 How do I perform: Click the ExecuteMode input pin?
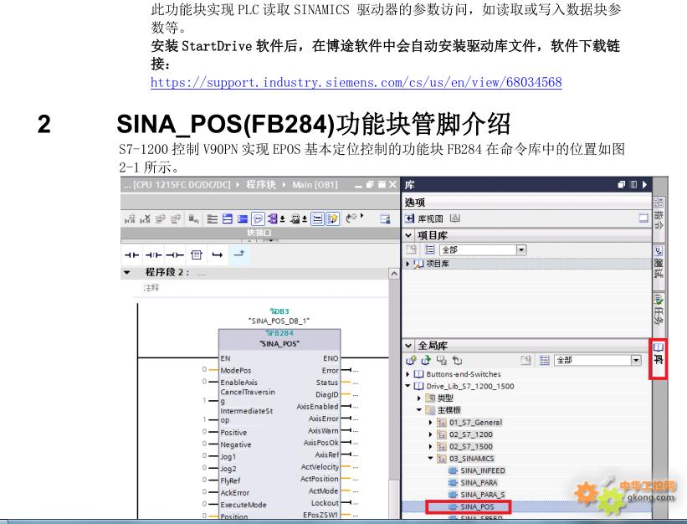click(x=244, y=504)
